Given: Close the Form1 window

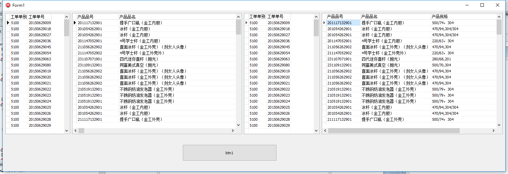Looking at the screenshot, I should pos(498,5).
